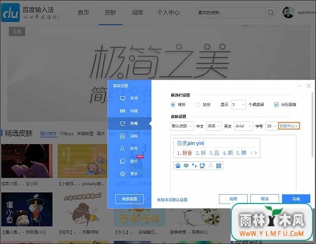
Task: Open the 更多 gear settings section
Action: pyautogui.click(x=129, y=174)
